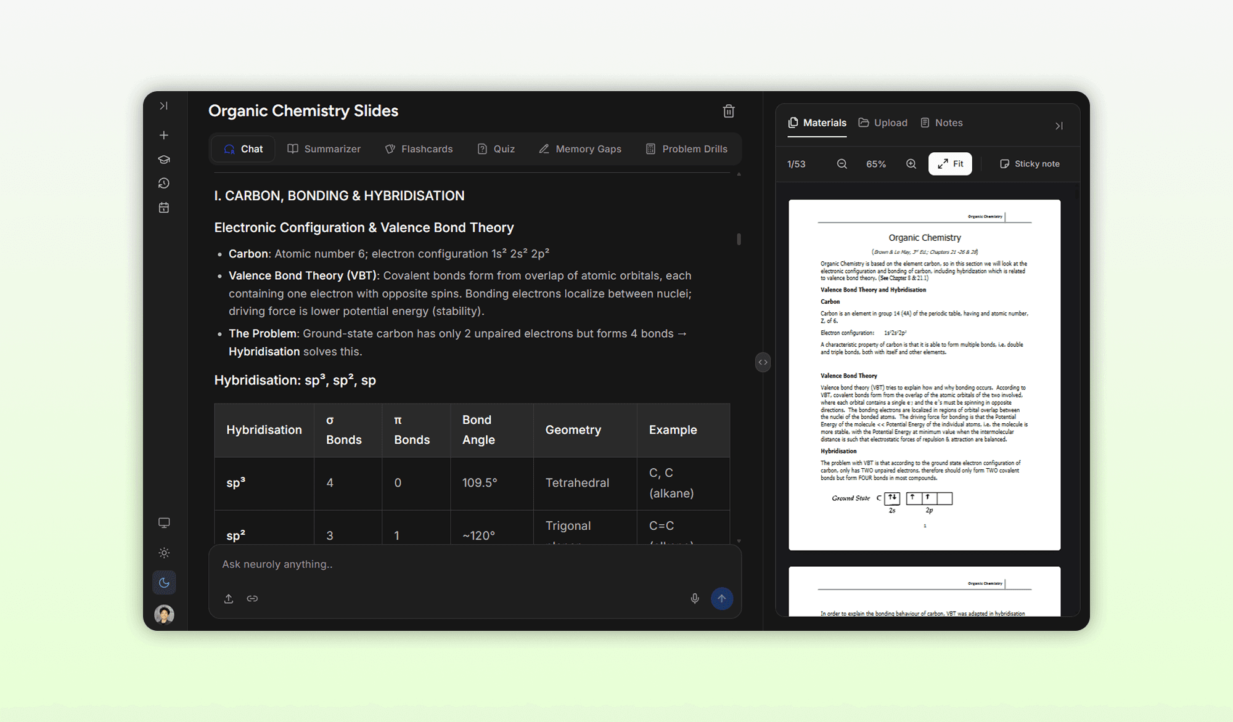Switch to dark mode moon toggle
This screenshot has width=1233, height=722.
164,583
